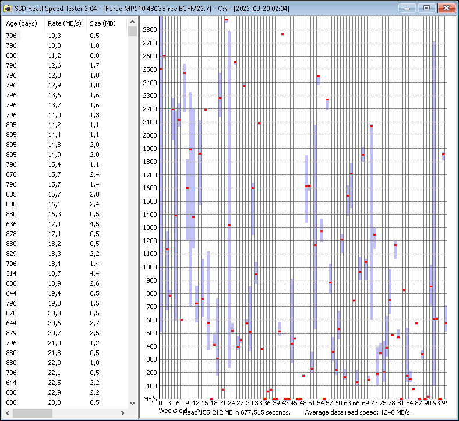Screen dimensions: 459x421
Task: Maximize the SSD Read Speed Tester window
Action: tap(426, 8)
